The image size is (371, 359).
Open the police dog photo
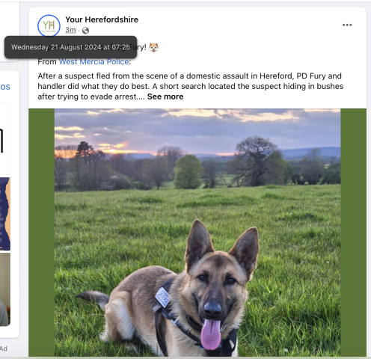tap(197, 233)
